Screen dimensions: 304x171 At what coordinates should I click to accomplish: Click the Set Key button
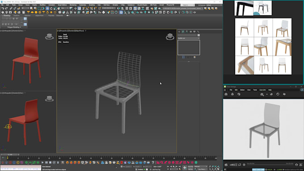pos(190,169)
